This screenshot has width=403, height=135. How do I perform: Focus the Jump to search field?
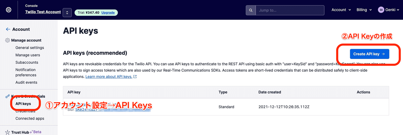289,10
